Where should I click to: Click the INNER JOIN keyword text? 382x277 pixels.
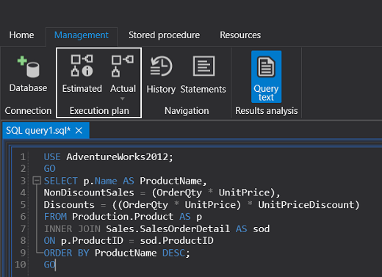click(x=72, y=229)
